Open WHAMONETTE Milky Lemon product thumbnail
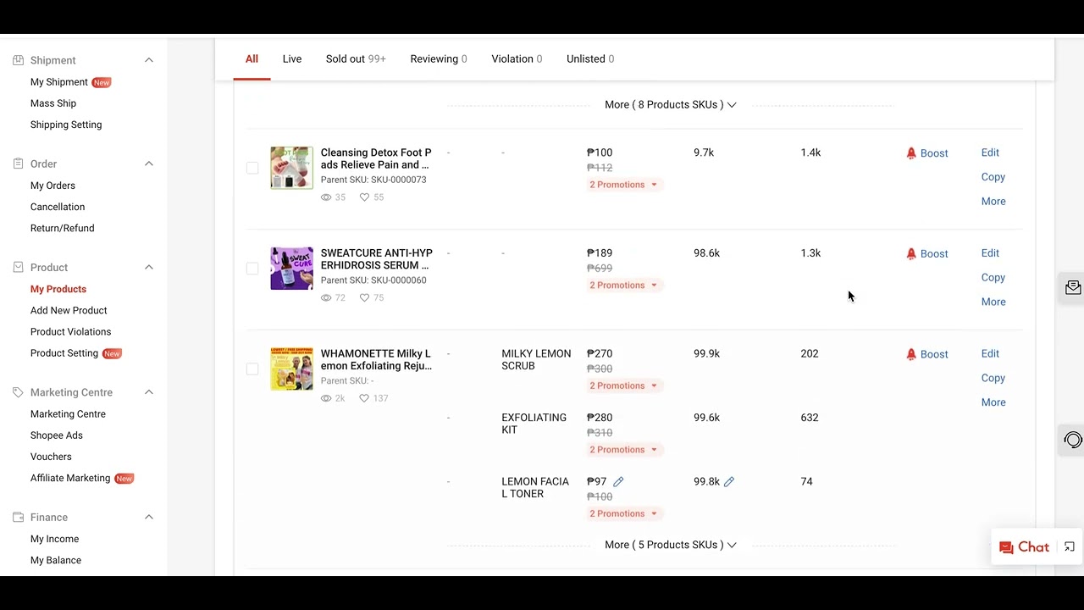This screenshot has width=1084, height=610. [291, 369]
